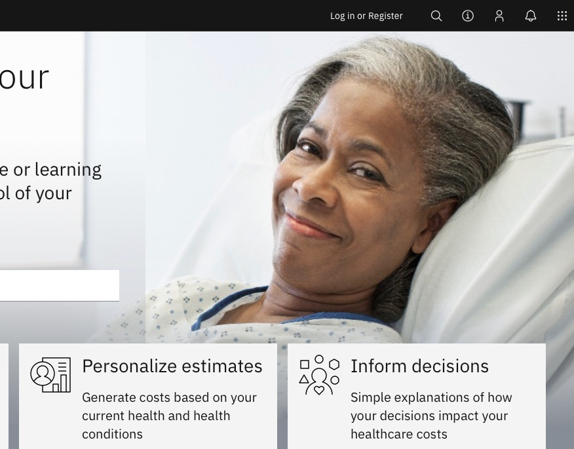Select the Personalize estimates heading
574x449 pixels.
(x=172, y=366)
